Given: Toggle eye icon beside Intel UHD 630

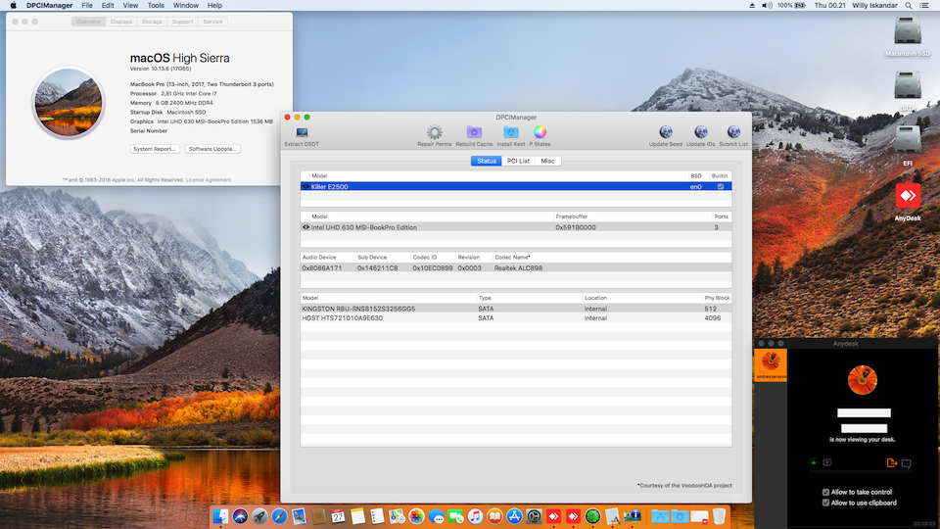Looking at the screenshot, I should pyautogui.click(x=305, y=227).
